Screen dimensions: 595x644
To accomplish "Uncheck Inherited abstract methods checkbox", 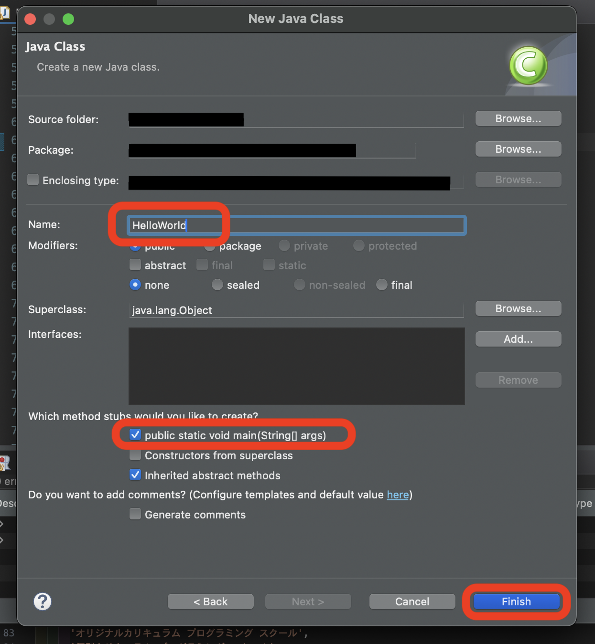I will 135,475.
